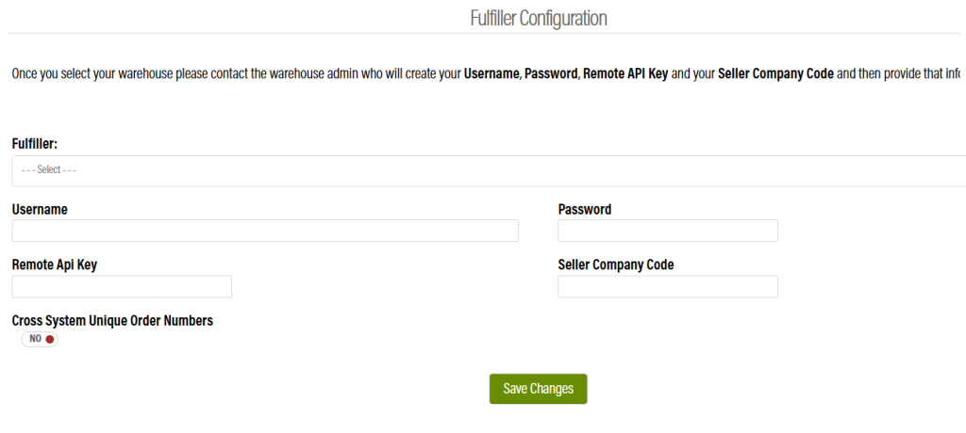Click the red dot on the NO toggle
Screen dimensions: 966x433
pos(50,339)
